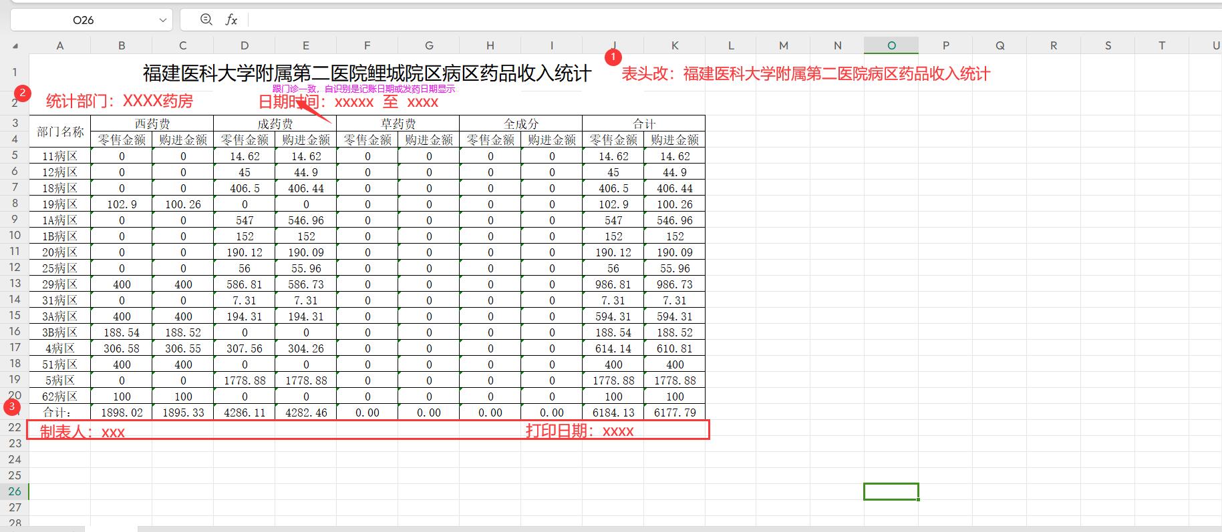Click the 西药费 header cell
1222x532 pixels.
[152, 123]
